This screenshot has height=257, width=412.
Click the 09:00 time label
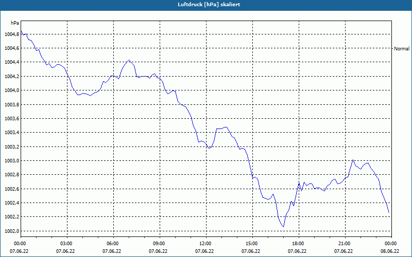(159, 244)
